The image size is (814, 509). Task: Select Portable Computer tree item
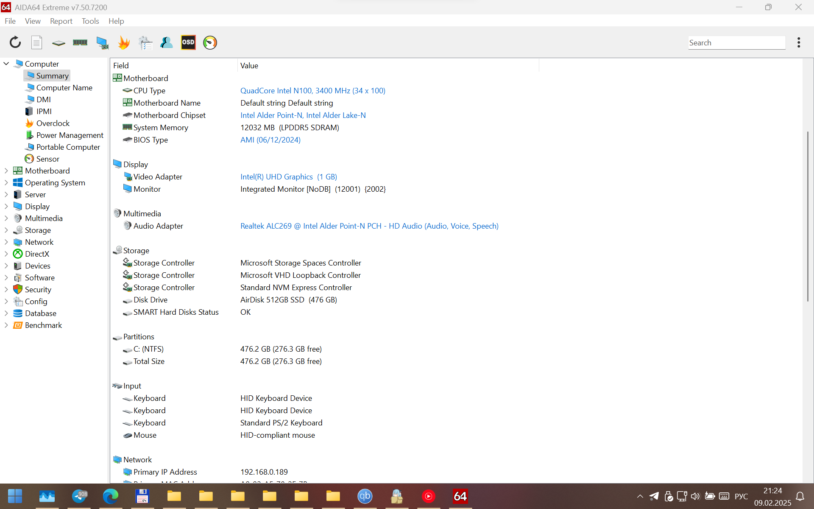pos(68,147)
